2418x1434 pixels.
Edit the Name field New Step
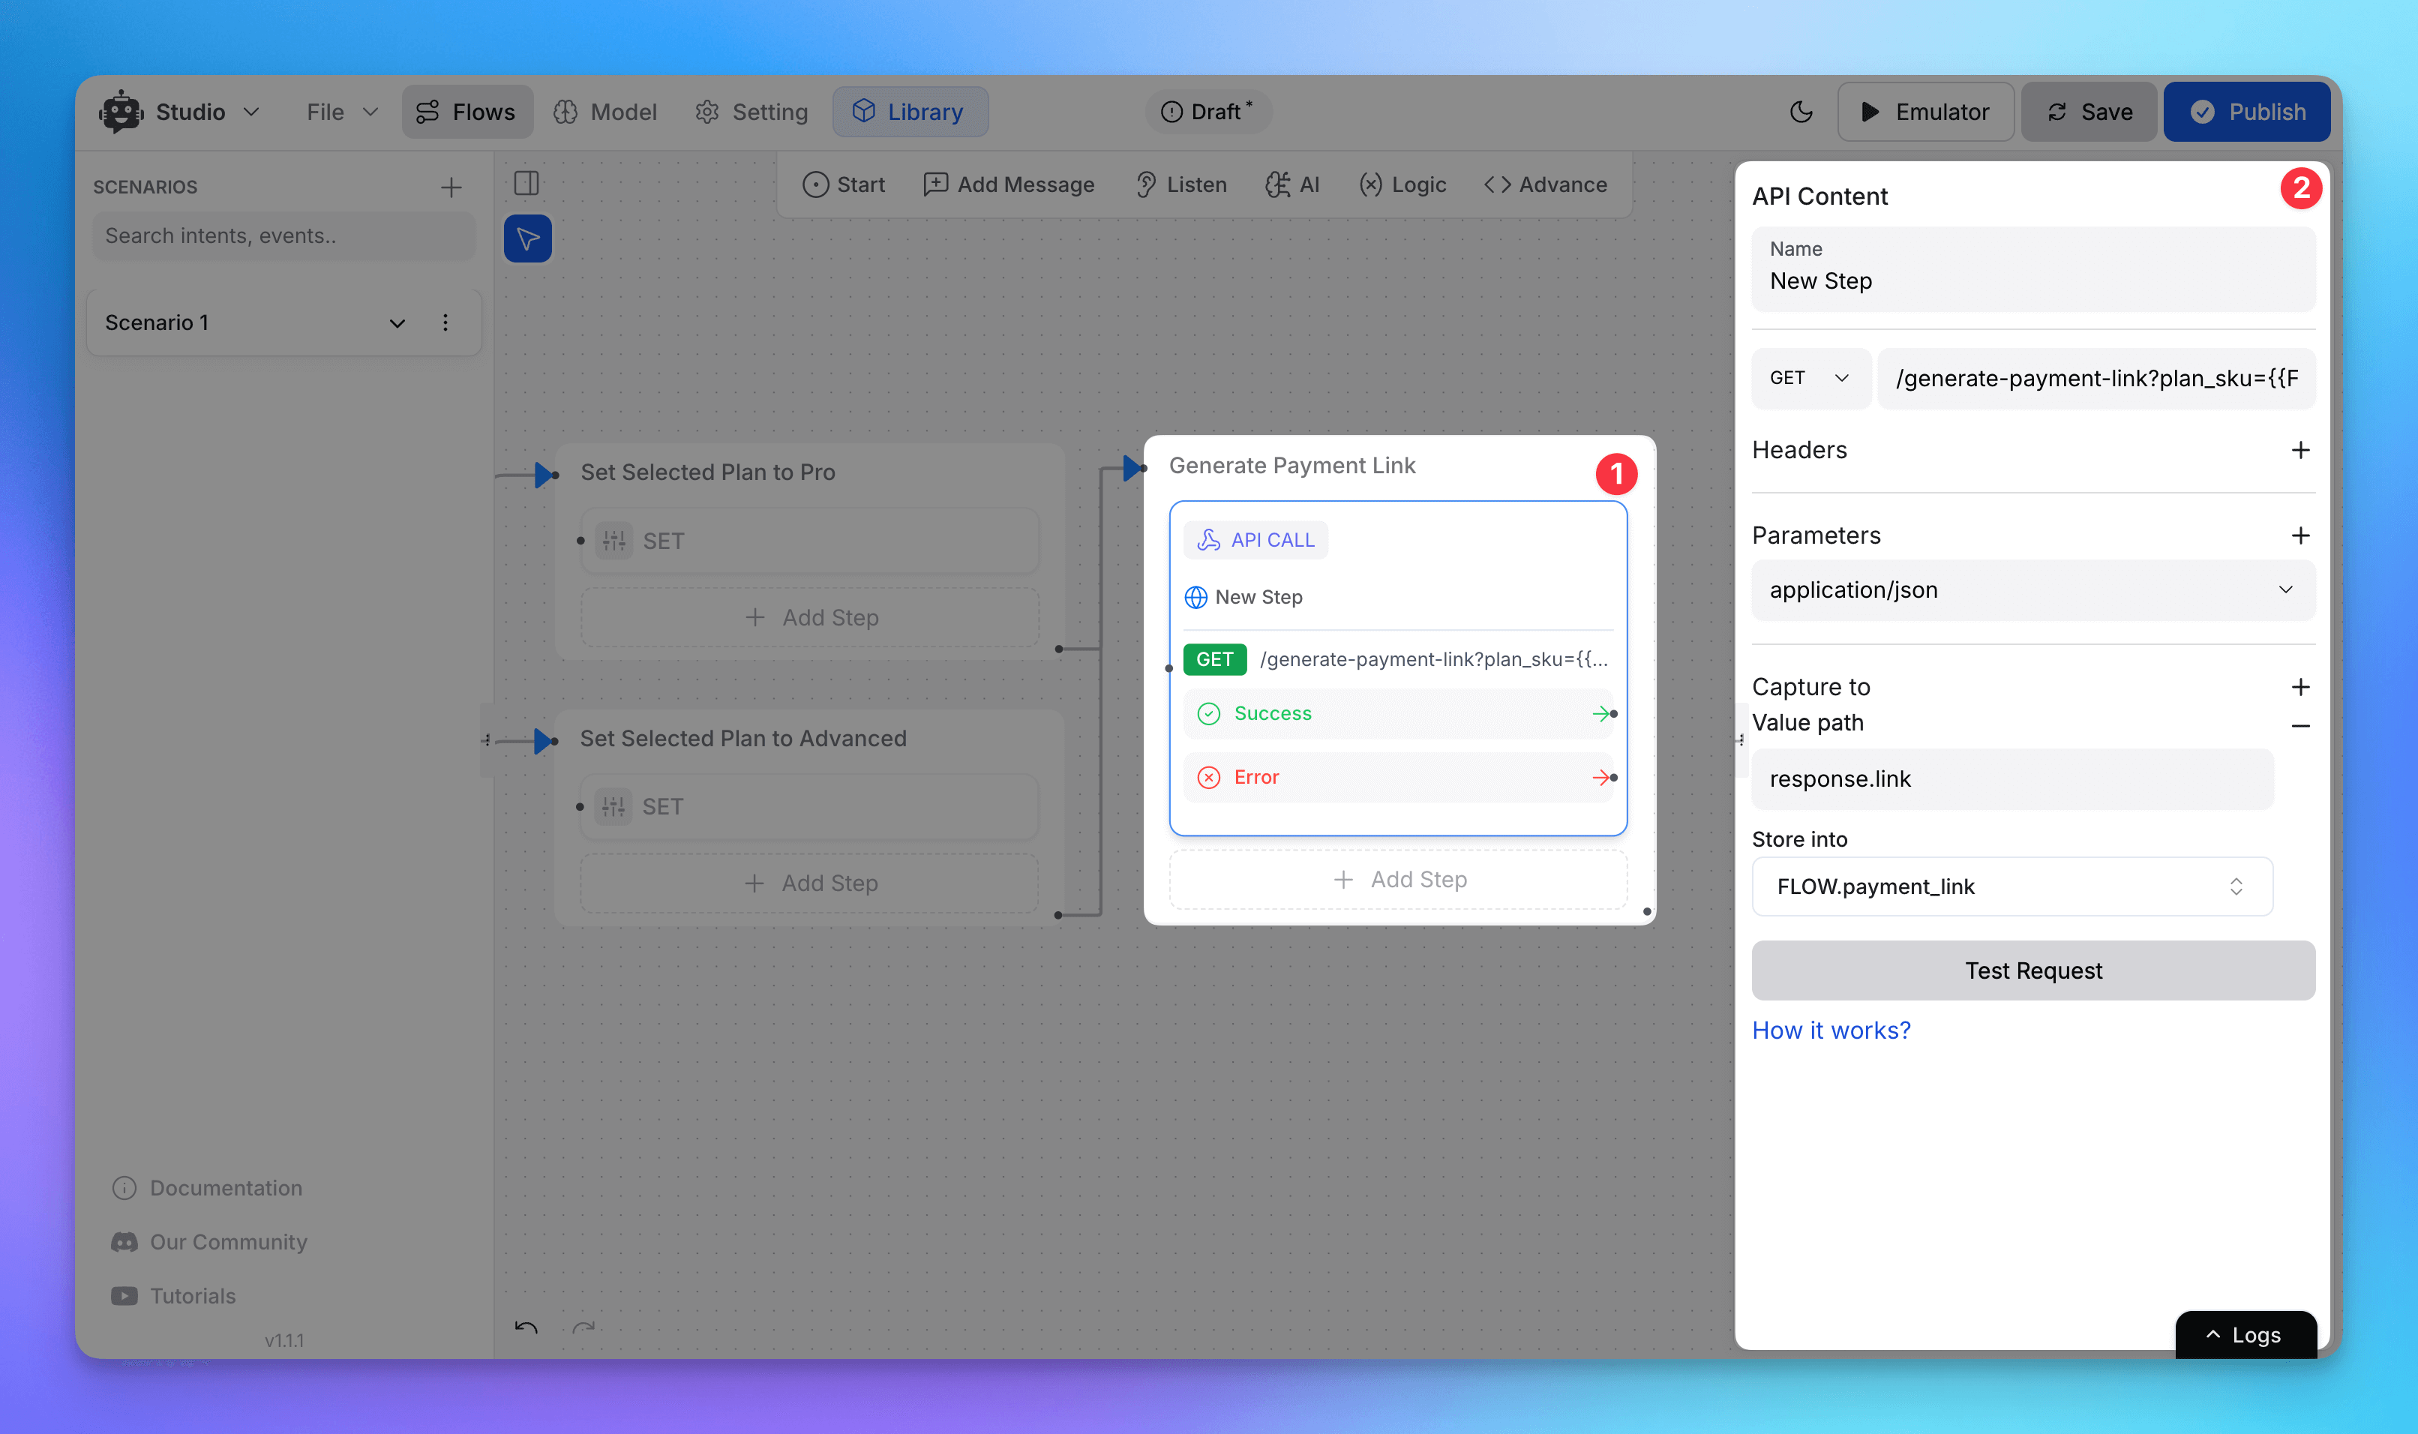click(x=2032, y=269)
